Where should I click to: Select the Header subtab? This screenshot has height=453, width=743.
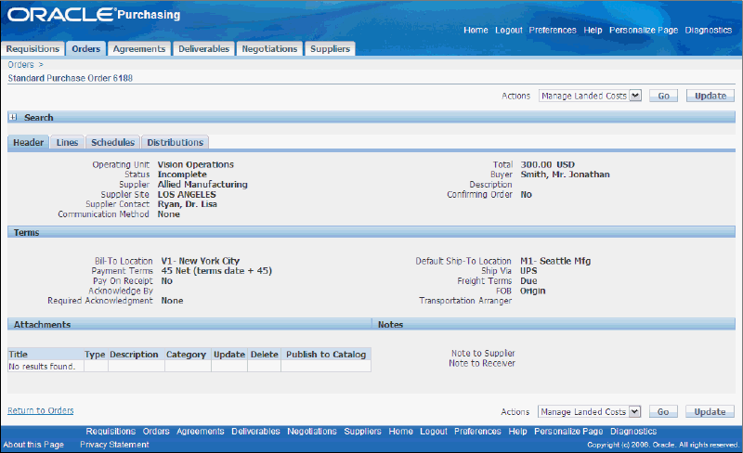click(x=29, y=143)
